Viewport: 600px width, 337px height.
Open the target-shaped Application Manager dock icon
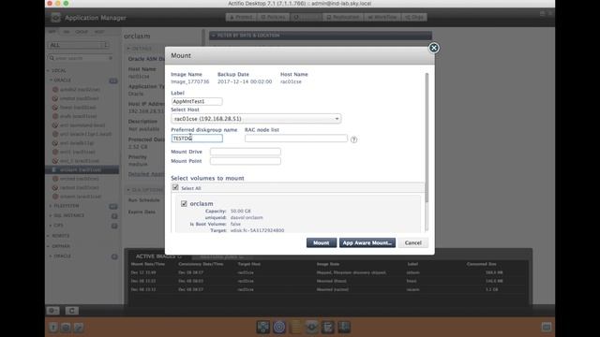tap(279, 327)
